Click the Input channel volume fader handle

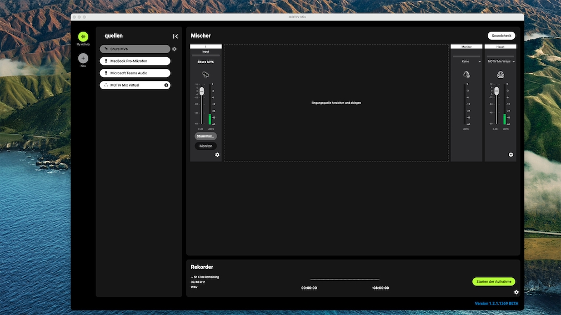click(202, 91)
